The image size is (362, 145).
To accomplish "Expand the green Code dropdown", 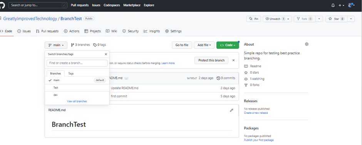I will click(228, 45).
